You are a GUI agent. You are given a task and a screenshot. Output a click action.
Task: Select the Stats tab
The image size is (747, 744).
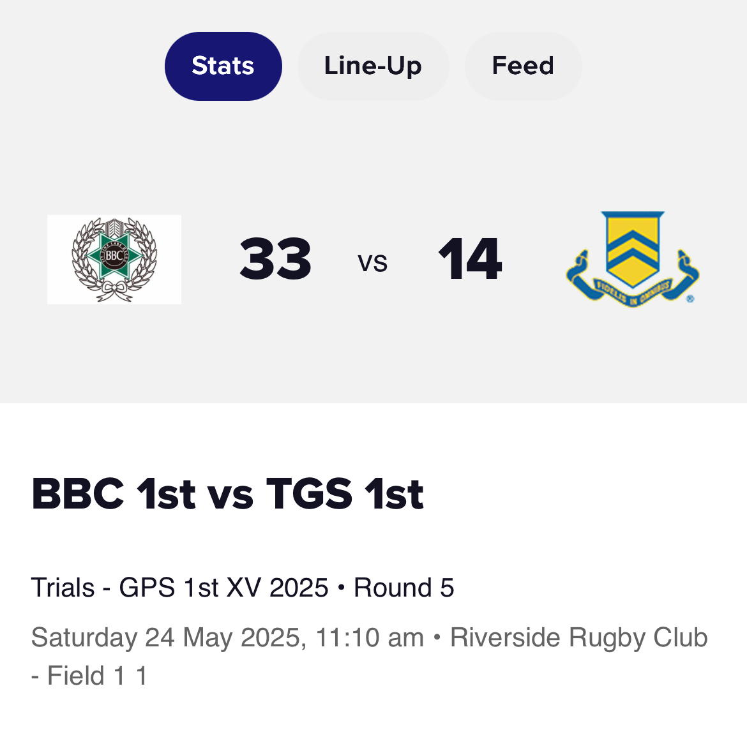click(223, 66)
